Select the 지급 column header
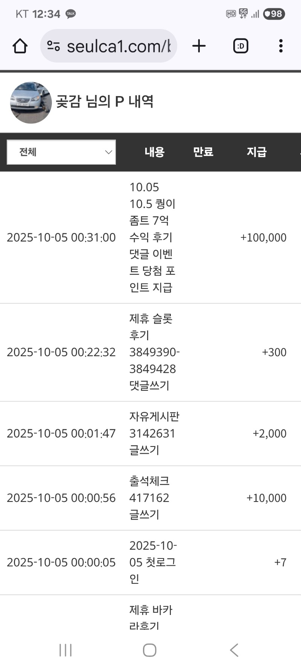The width and height of the screenshot is (301, 670). click(x=257, y=152)
